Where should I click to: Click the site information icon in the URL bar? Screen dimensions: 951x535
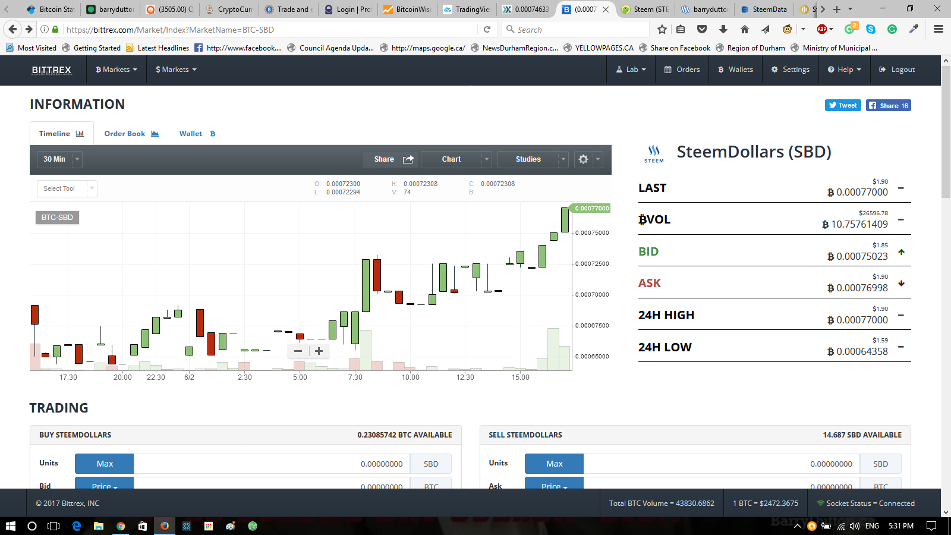(x=45, y=29)
